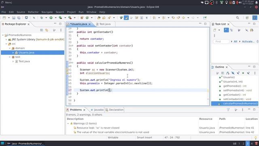Collapse the domain package node
This screenshot has width=259, height=146.
10,48
